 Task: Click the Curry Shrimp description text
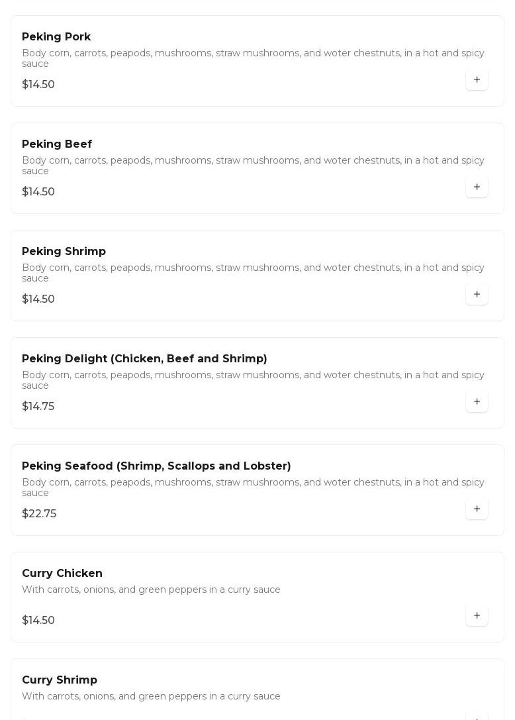click(151, 696)
